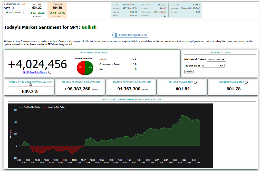Click the plus icon on Add to Watchlist

click(x=7, y=12)
